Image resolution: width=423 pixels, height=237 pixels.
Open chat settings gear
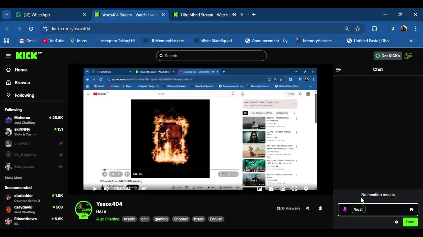tap(397, 222)
